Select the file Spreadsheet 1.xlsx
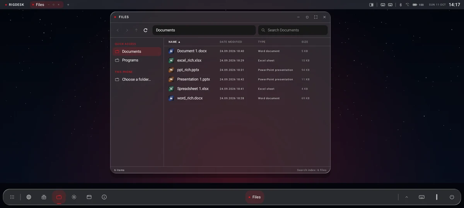This screenshot has height=208, width=464. (x=247, y=89)
